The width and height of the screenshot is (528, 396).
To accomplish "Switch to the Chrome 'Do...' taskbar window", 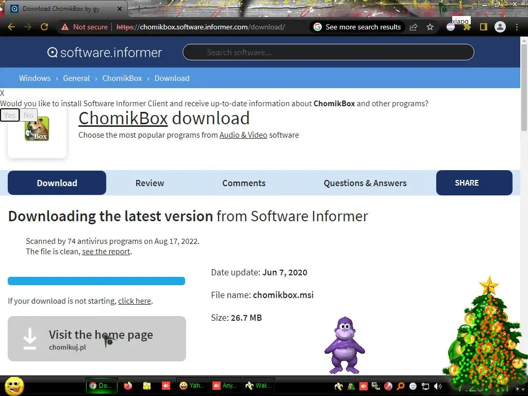I will pos(103,386).
